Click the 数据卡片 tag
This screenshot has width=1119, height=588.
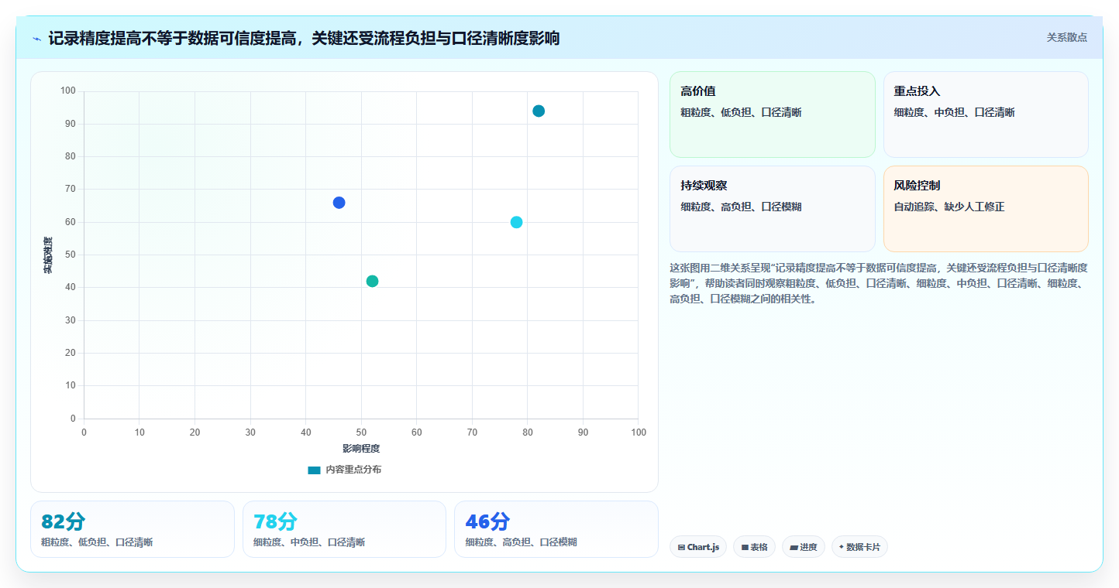click(859, 547)
